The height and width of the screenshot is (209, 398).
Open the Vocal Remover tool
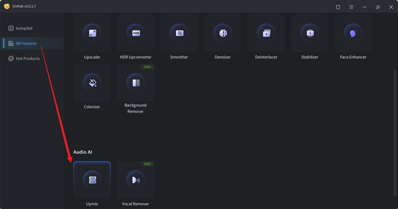(135, 180)
